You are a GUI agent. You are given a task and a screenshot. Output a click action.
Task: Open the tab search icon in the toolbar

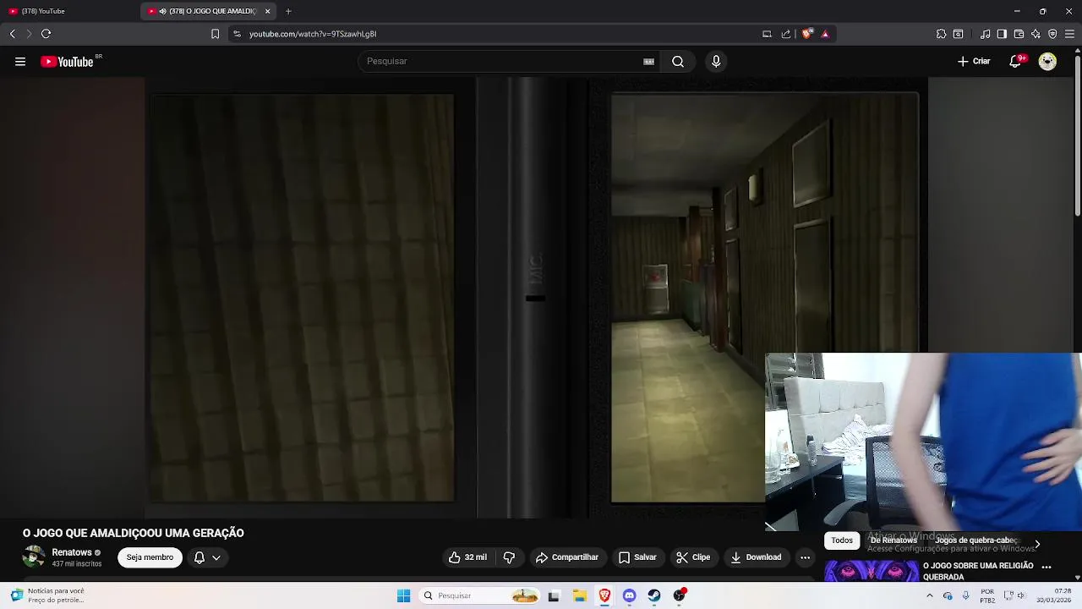tap(958, 34)
